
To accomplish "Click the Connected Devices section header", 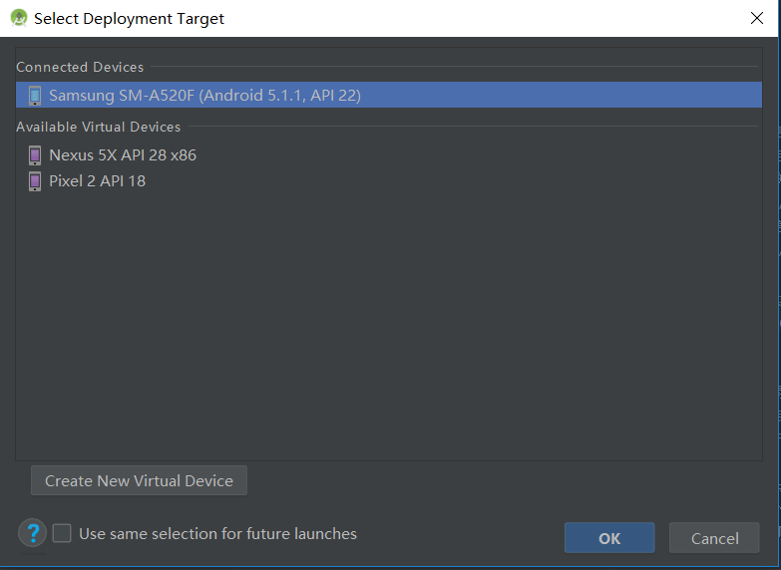I will coord(80,67).
